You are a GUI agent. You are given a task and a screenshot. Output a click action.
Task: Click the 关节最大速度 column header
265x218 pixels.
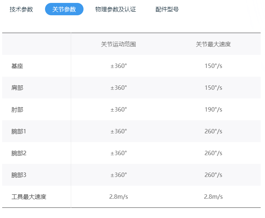[x=213, y=44]
